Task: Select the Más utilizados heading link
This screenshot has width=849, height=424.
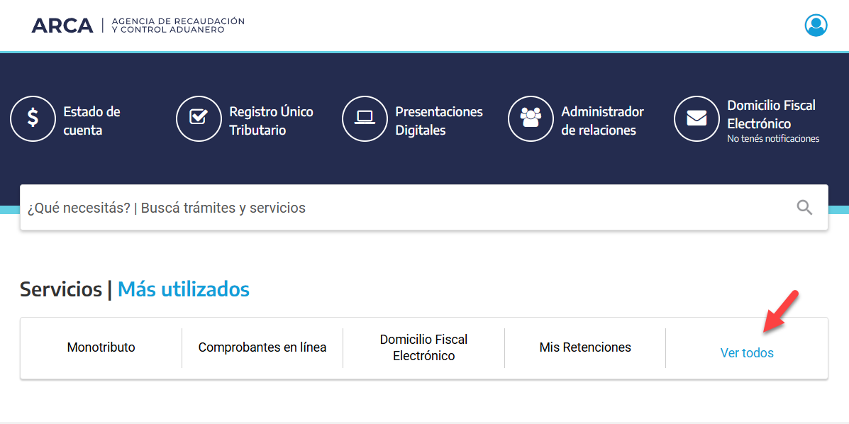Action: [183, 289]
